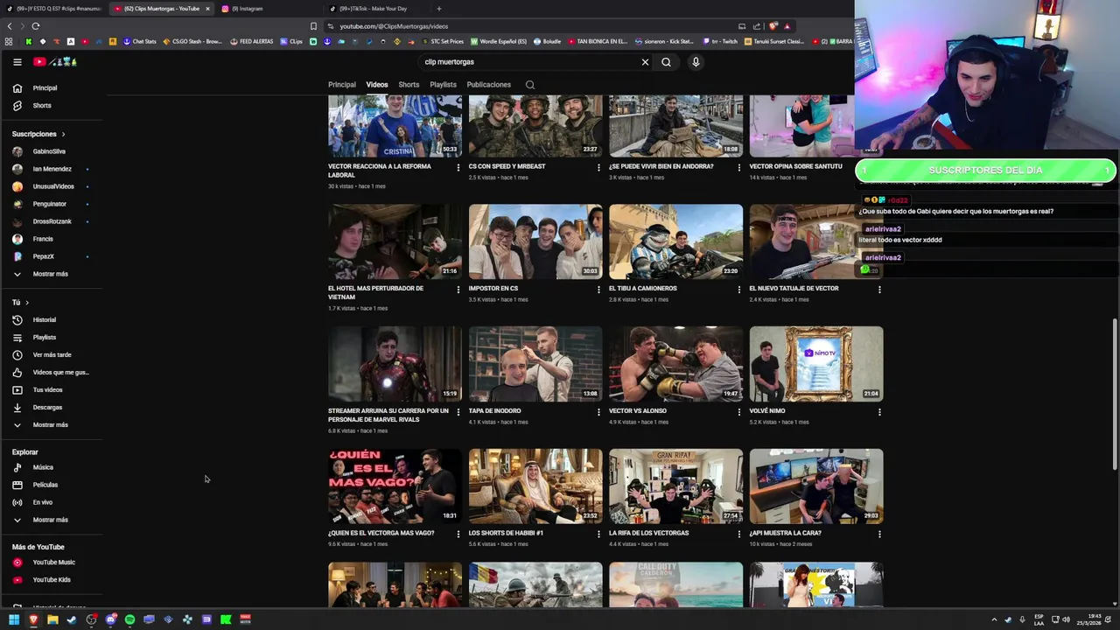This screenshot has height=630, width=1120.
Task: Open channel search magnifier beside Publicaciones
Action: tap(529, 85)
